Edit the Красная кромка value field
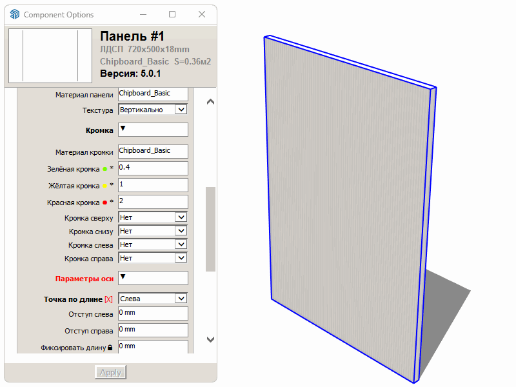 (x=153, y=202)
